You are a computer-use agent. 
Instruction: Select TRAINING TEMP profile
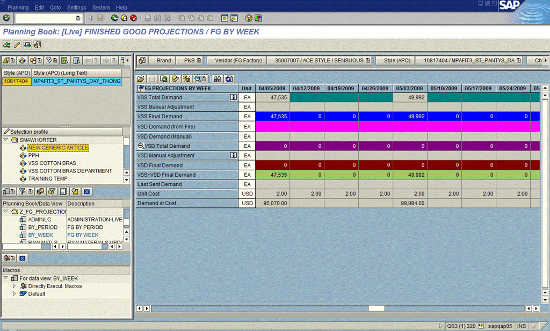(x=48, y=178)
